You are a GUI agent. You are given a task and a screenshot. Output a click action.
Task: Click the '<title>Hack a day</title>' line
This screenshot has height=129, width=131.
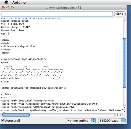click(18, 47)
